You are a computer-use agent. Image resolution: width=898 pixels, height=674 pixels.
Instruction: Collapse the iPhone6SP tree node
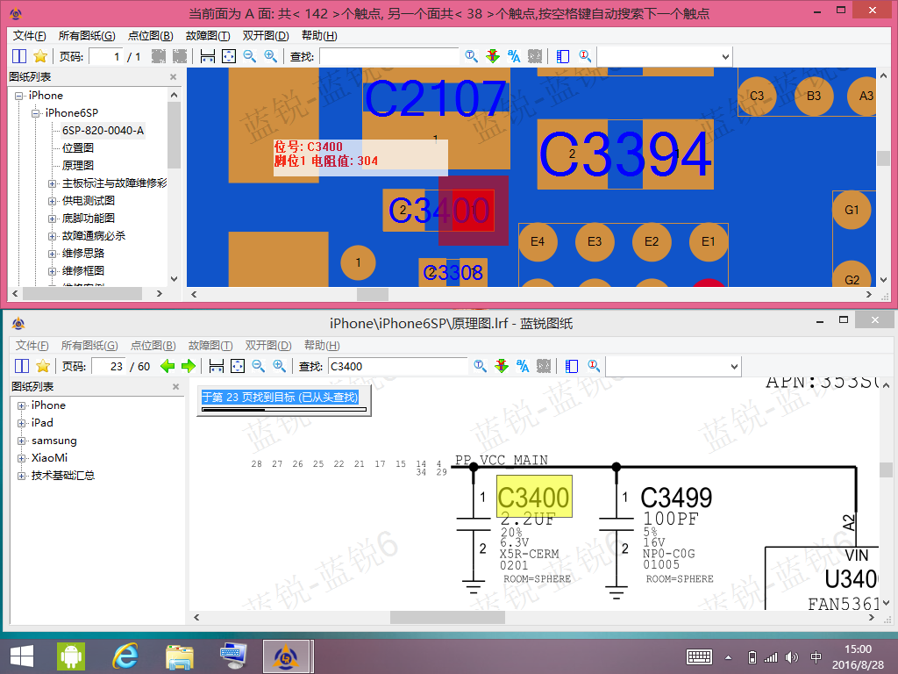pyautogui.click(x=35, y=113)
